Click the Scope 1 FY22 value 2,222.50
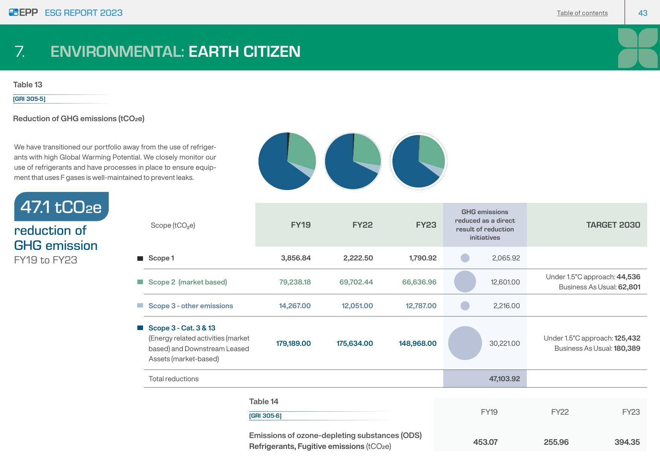The height and width of the screenshot is (467, 660). click(x=358, y=258)
